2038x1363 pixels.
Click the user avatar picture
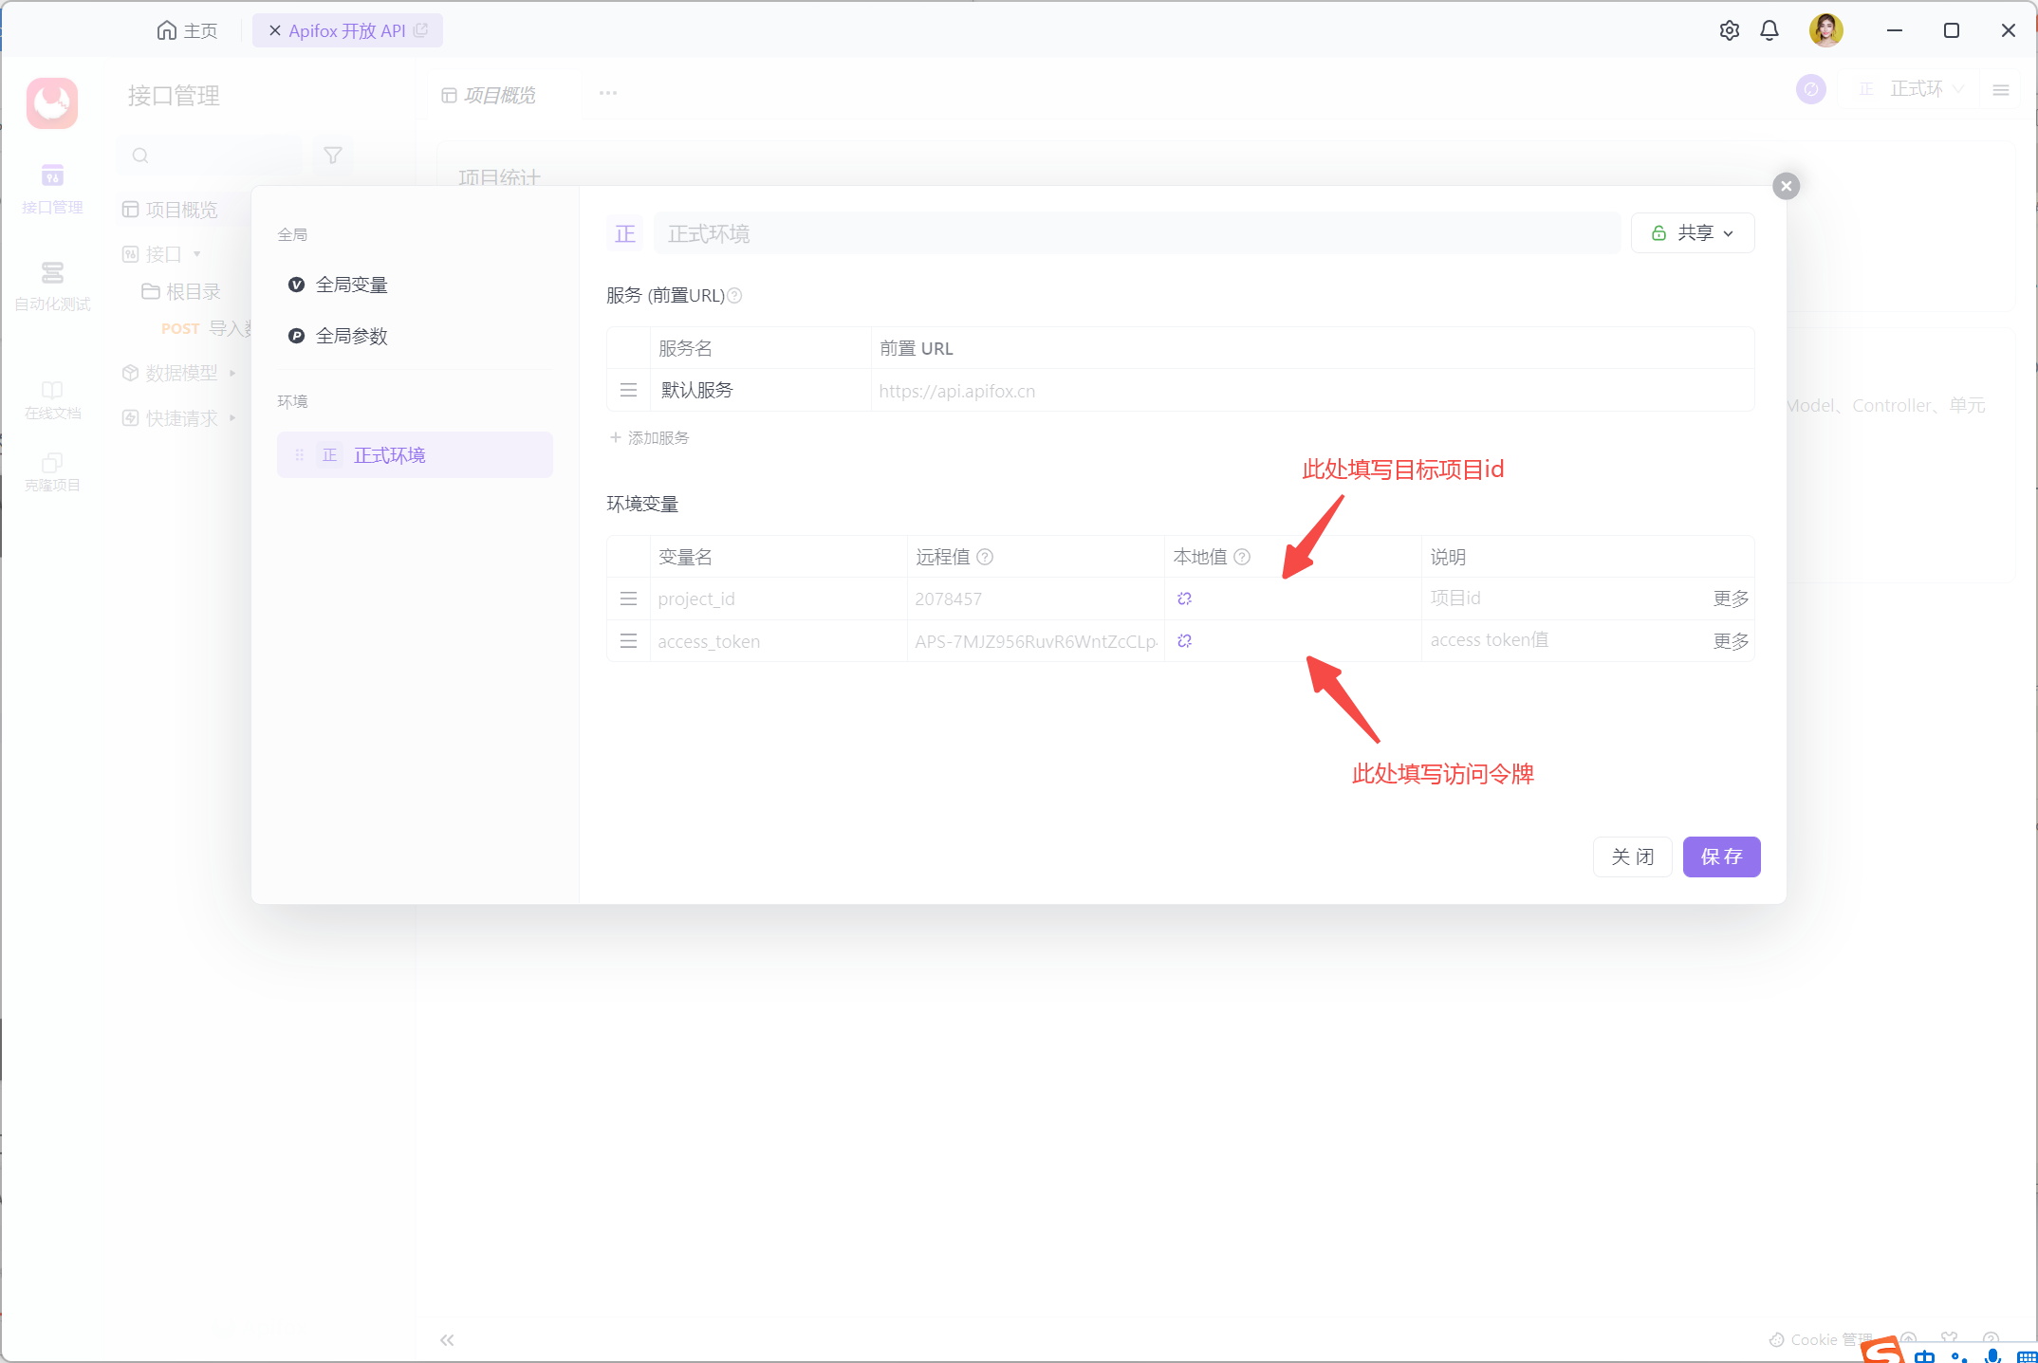1825,30
